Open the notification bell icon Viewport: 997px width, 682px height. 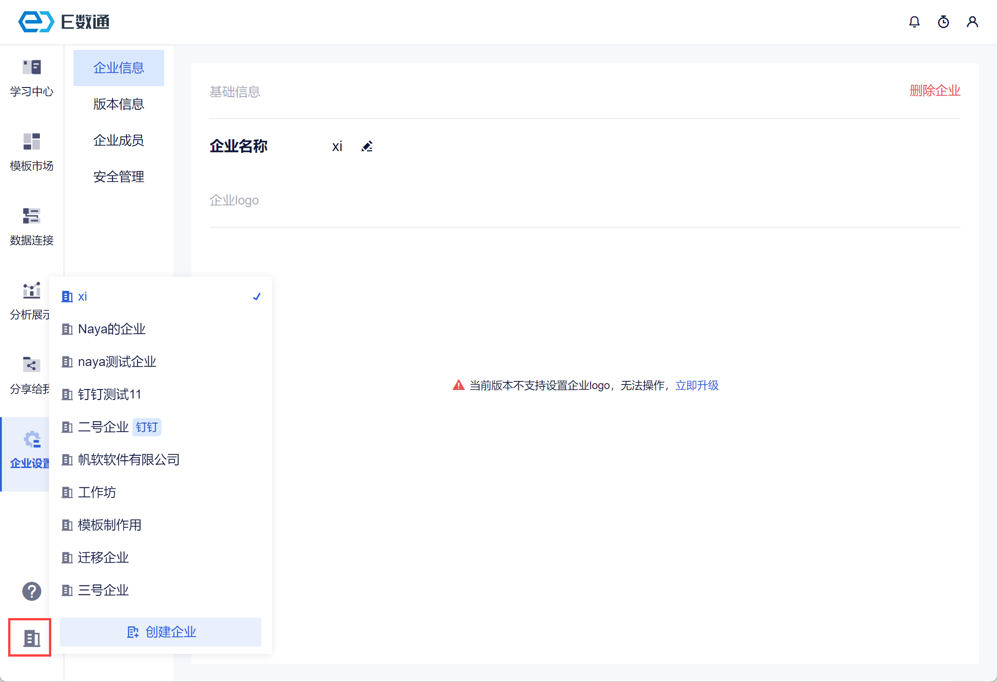tap(914, 22)
